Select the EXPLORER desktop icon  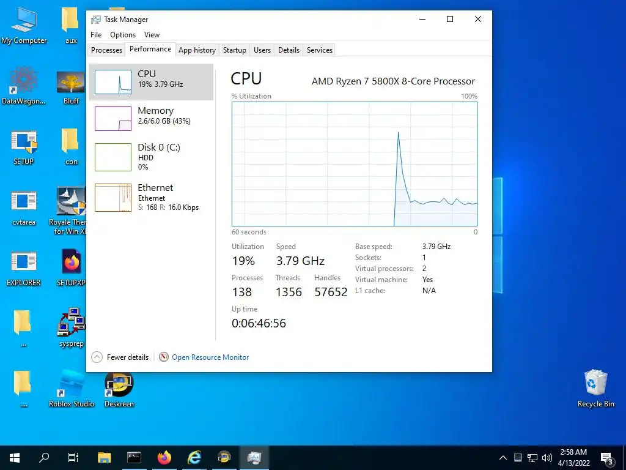click(24, 269)
